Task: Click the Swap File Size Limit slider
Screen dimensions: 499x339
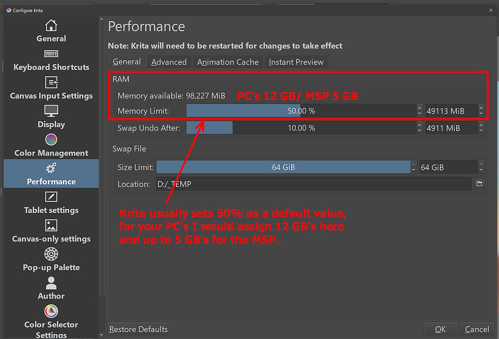Action: point(283,167)
